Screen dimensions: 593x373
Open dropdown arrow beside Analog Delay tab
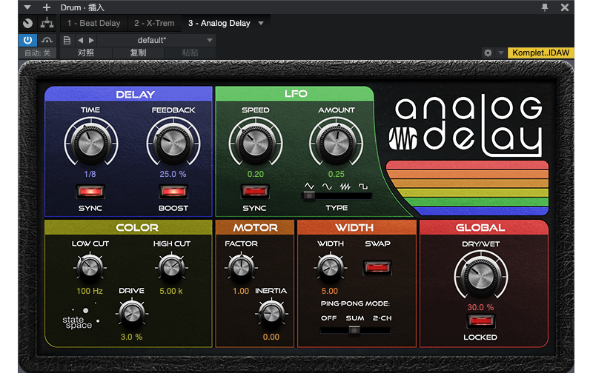261,24
